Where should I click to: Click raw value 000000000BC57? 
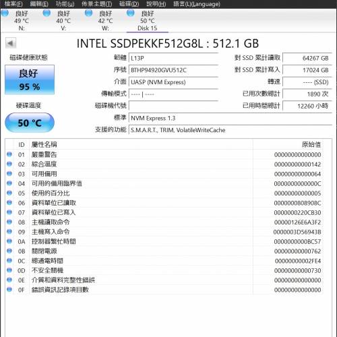coord(297,242)
